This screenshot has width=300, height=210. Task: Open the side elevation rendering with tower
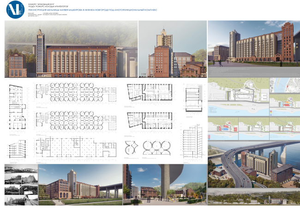click(171, 51)
